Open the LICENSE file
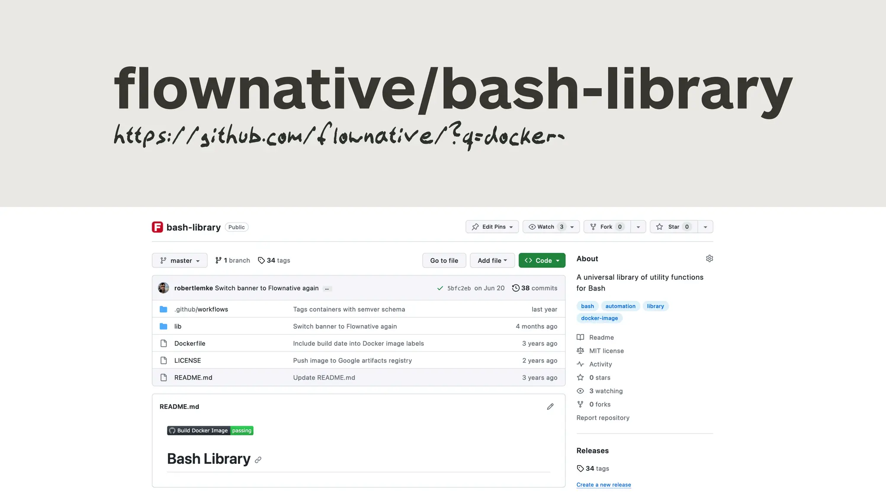 pos(188,361)
